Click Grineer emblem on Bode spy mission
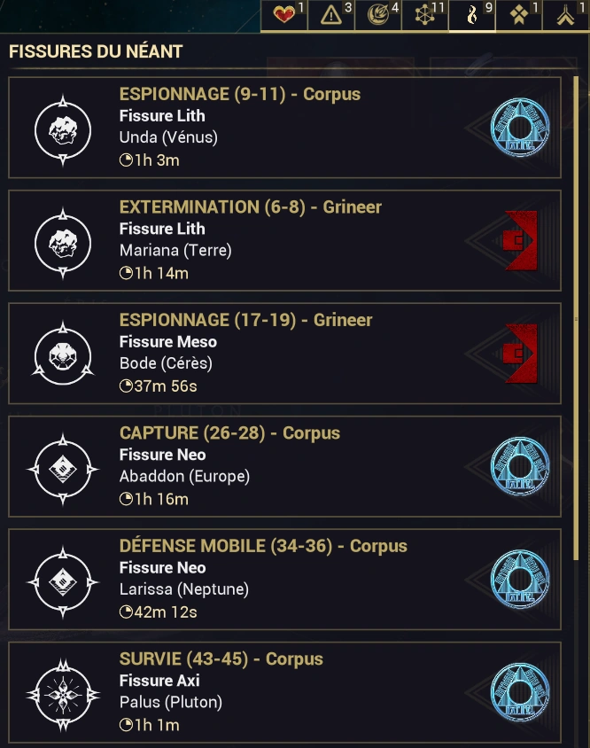590x748 pixels. [x=520, y=354]
